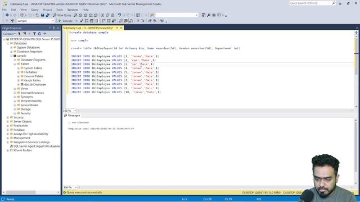Click the Save icon in toolbar
The width and height of the screenshot is (360, 202).
tap(43, 15)
